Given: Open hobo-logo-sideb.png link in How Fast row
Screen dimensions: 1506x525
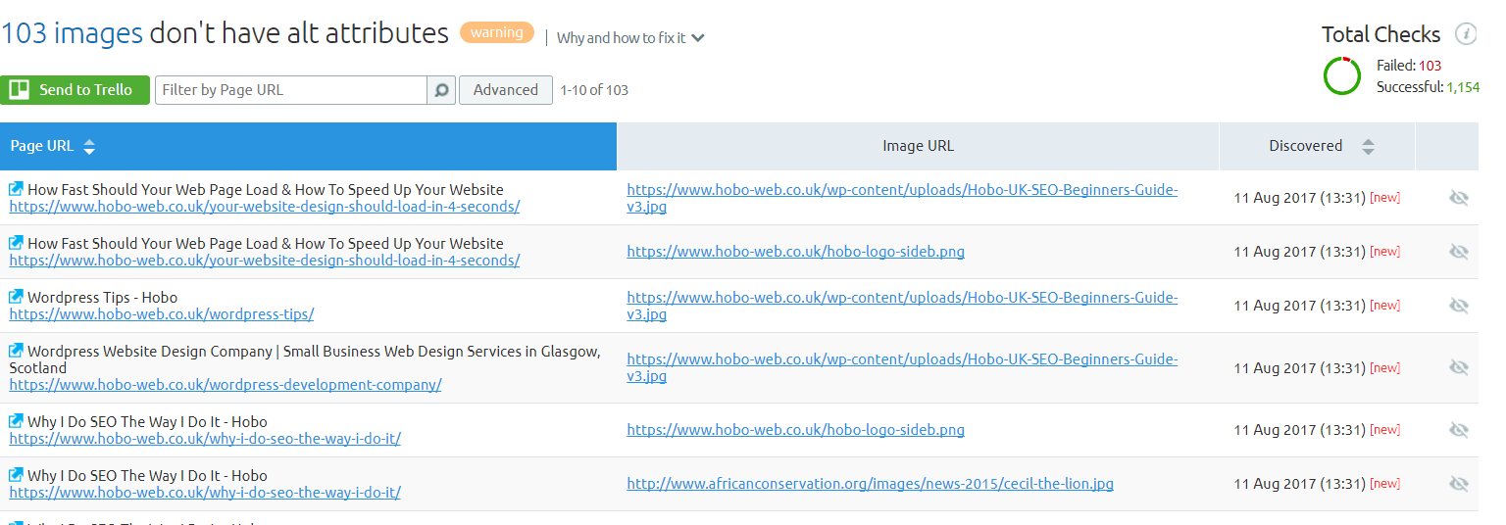Looking at the screenshot, I should click(x=795, y=252).
